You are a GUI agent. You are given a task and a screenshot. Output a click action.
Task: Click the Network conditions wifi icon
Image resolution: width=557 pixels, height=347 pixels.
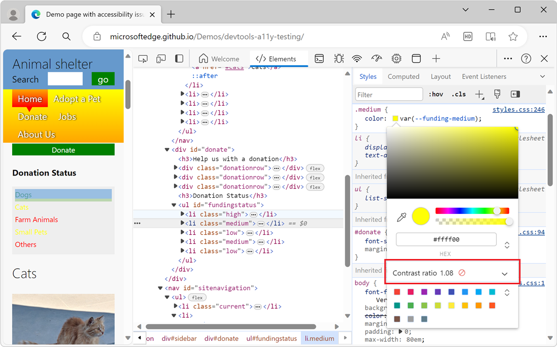click(357, 58)
